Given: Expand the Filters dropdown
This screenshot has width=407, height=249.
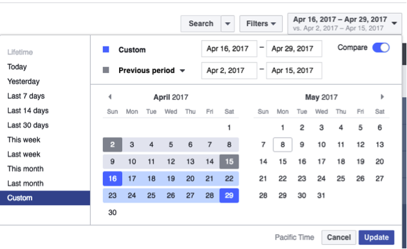Looking at the screenshot, I should pos(261,24).
